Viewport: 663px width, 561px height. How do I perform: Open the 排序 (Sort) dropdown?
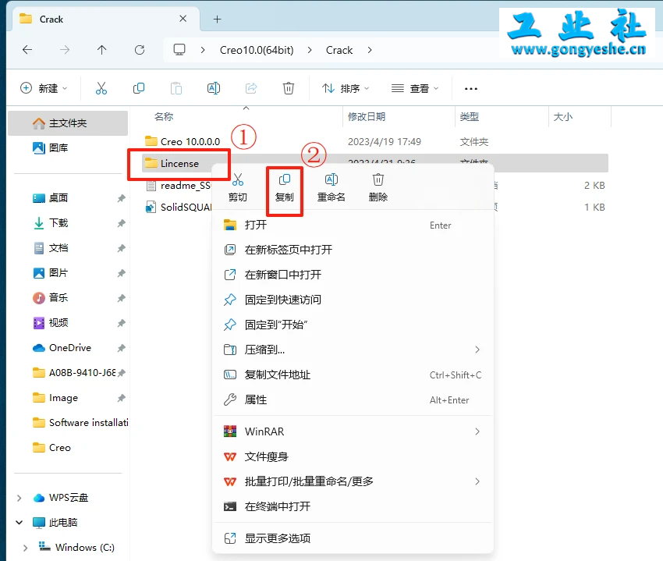click(346, 88)
